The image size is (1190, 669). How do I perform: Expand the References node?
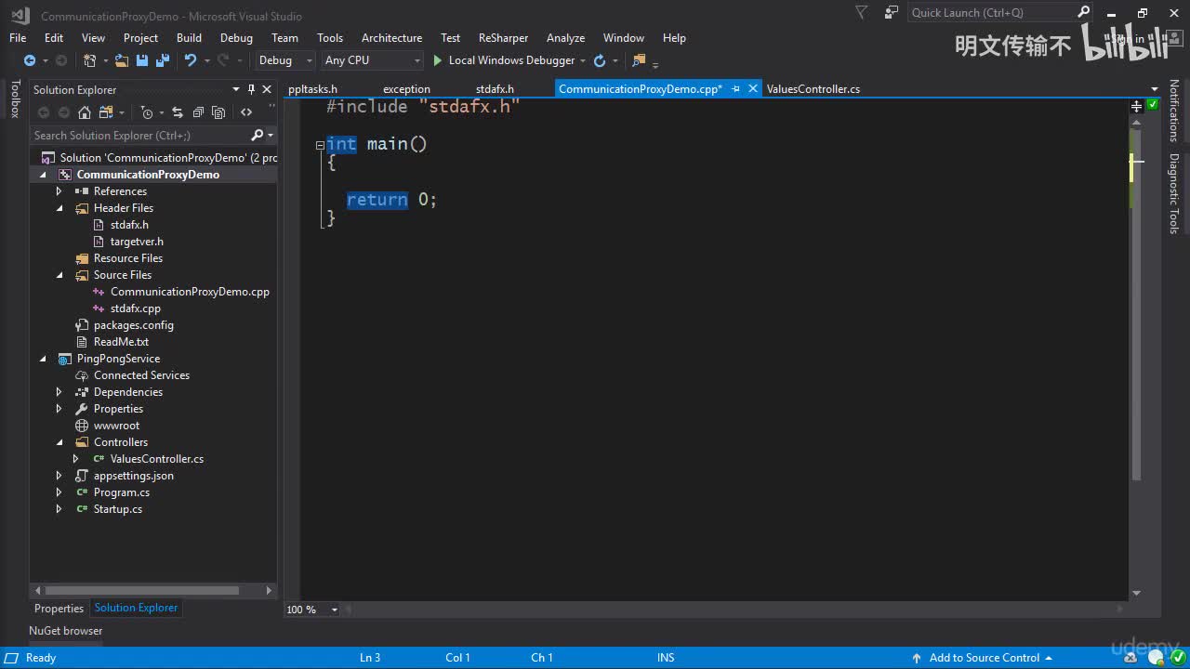click(x=59, y=191)
